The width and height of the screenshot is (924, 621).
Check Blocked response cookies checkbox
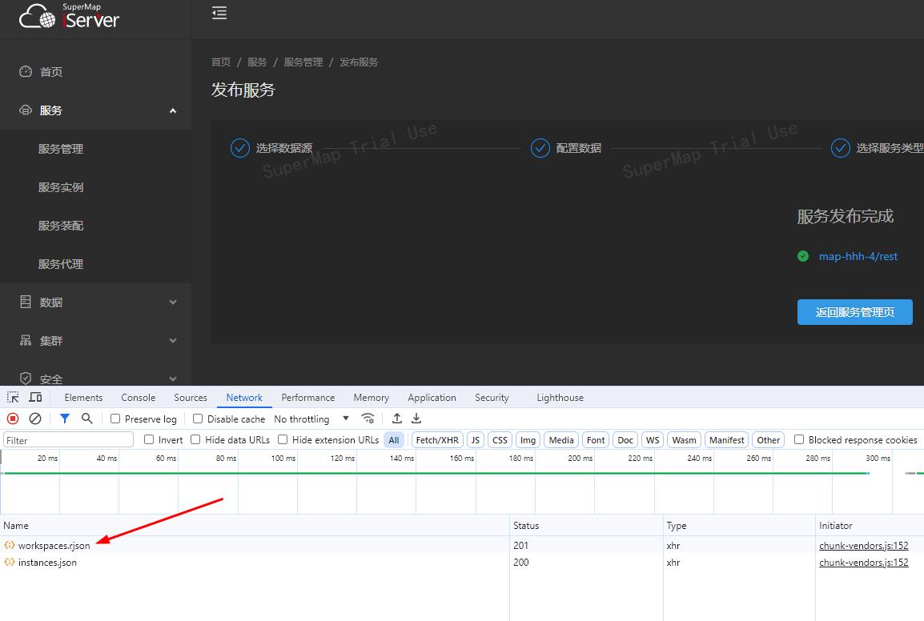(x=799, y=439)
